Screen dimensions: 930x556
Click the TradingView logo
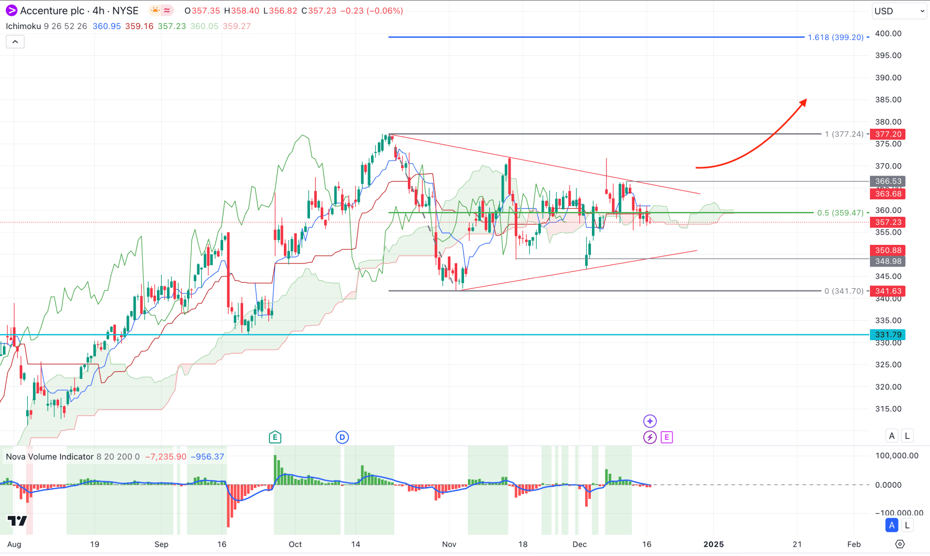pyautogui.click(x=17, y=521)
